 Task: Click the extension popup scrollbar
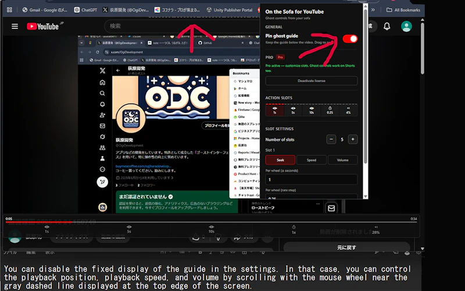(x=366, y=86)
